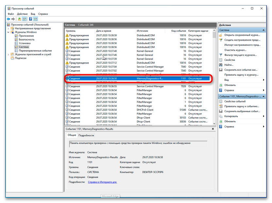
Task: Expand the Настраиваемые представления tree node
Action: 8,28
